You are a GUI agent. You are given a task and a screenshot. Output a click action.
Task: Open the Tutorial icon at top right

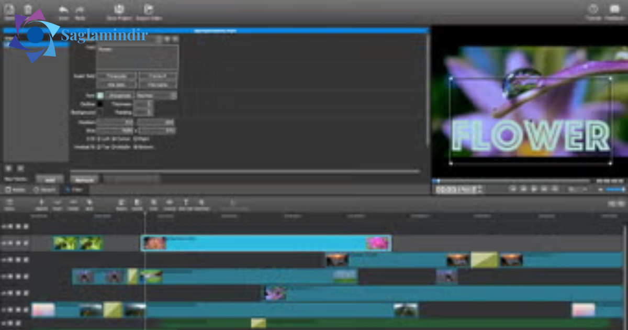pyautogui.click(x=593, y=9)
